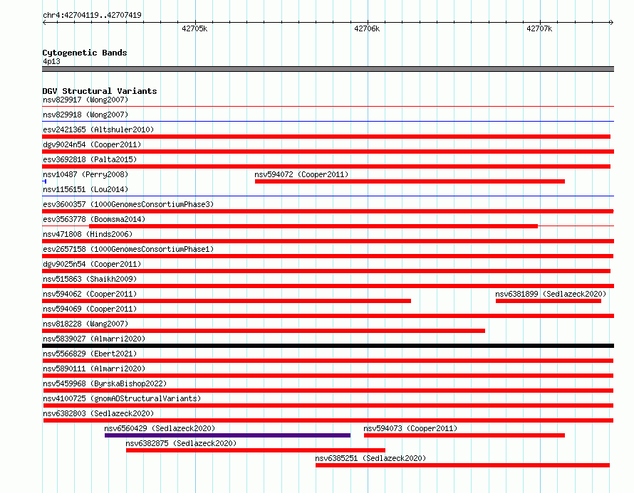The image size is (634, 493).
Task: Click the nsv6560429 (Sedlazeck2020) label
Action: (x=160, y=428)
